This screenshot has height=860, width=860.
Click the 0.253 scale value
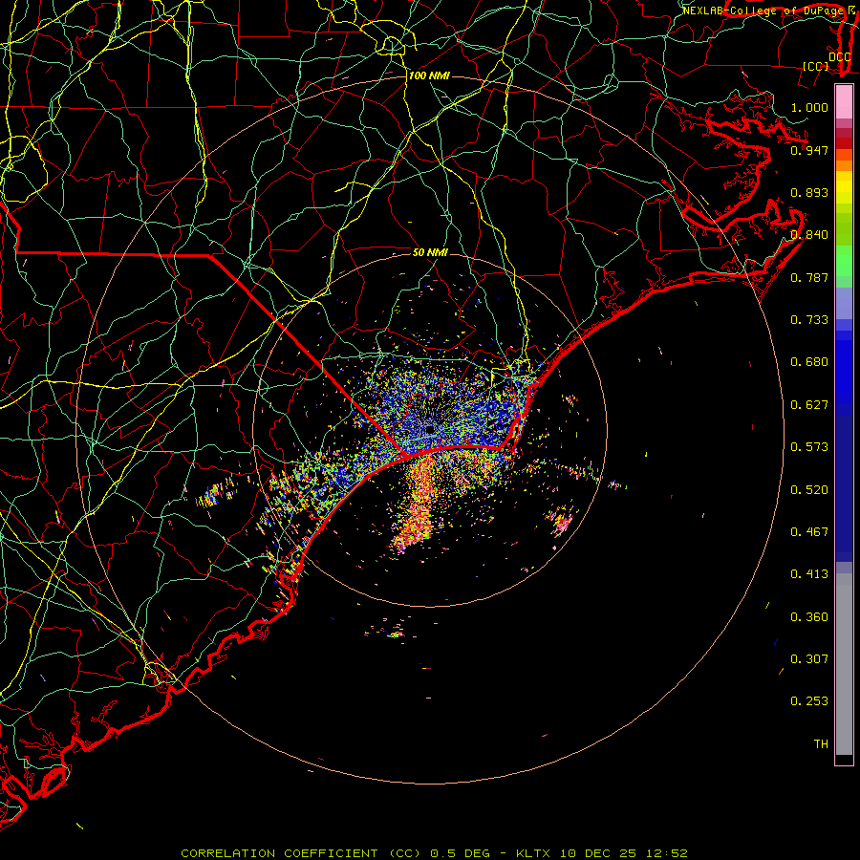tap(809, 701)
